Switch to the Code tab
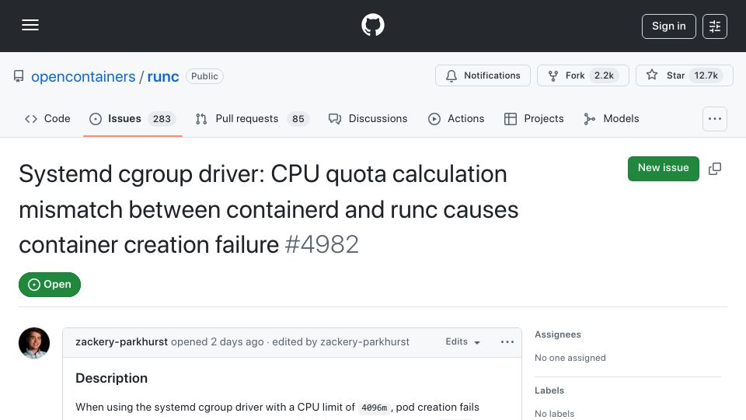Image resolution: width=746 pixels, height=420 pixels. [x=47, y=118]
